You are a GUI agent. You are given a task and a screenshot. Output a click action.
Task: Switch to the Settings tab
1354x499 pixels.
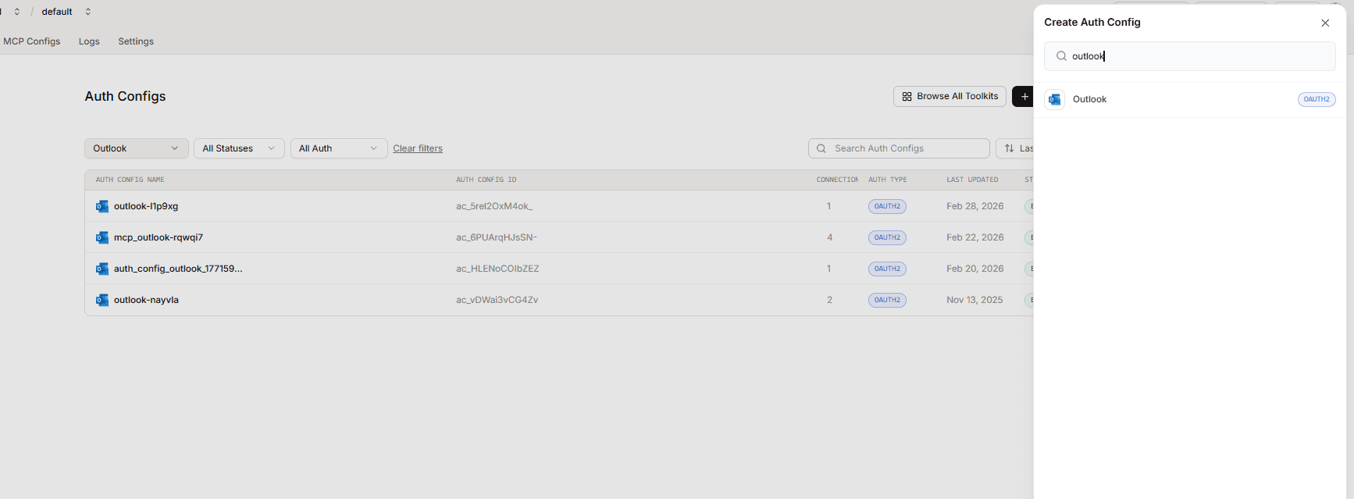[x=136, y=41]
